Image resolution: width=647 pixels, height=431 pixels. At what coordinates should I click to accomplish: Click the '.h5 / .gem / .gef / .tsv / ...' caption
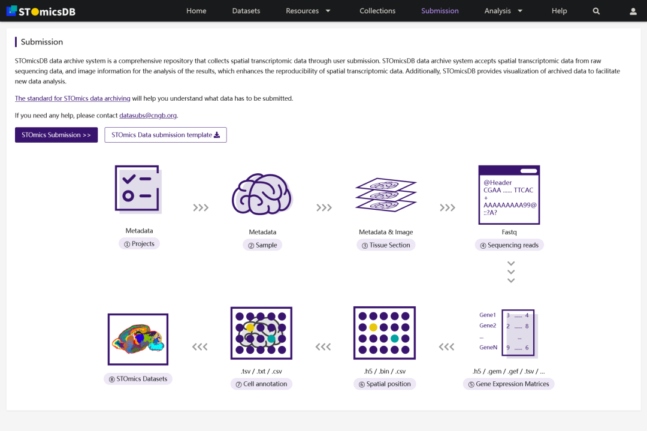(x=509, y=371)
